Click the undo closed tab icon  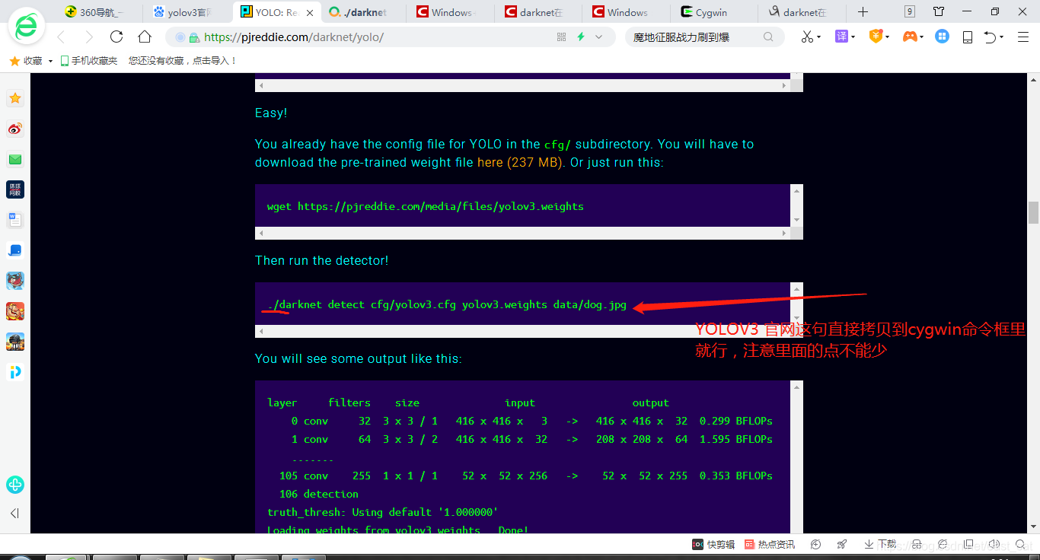tap(990, 37)
